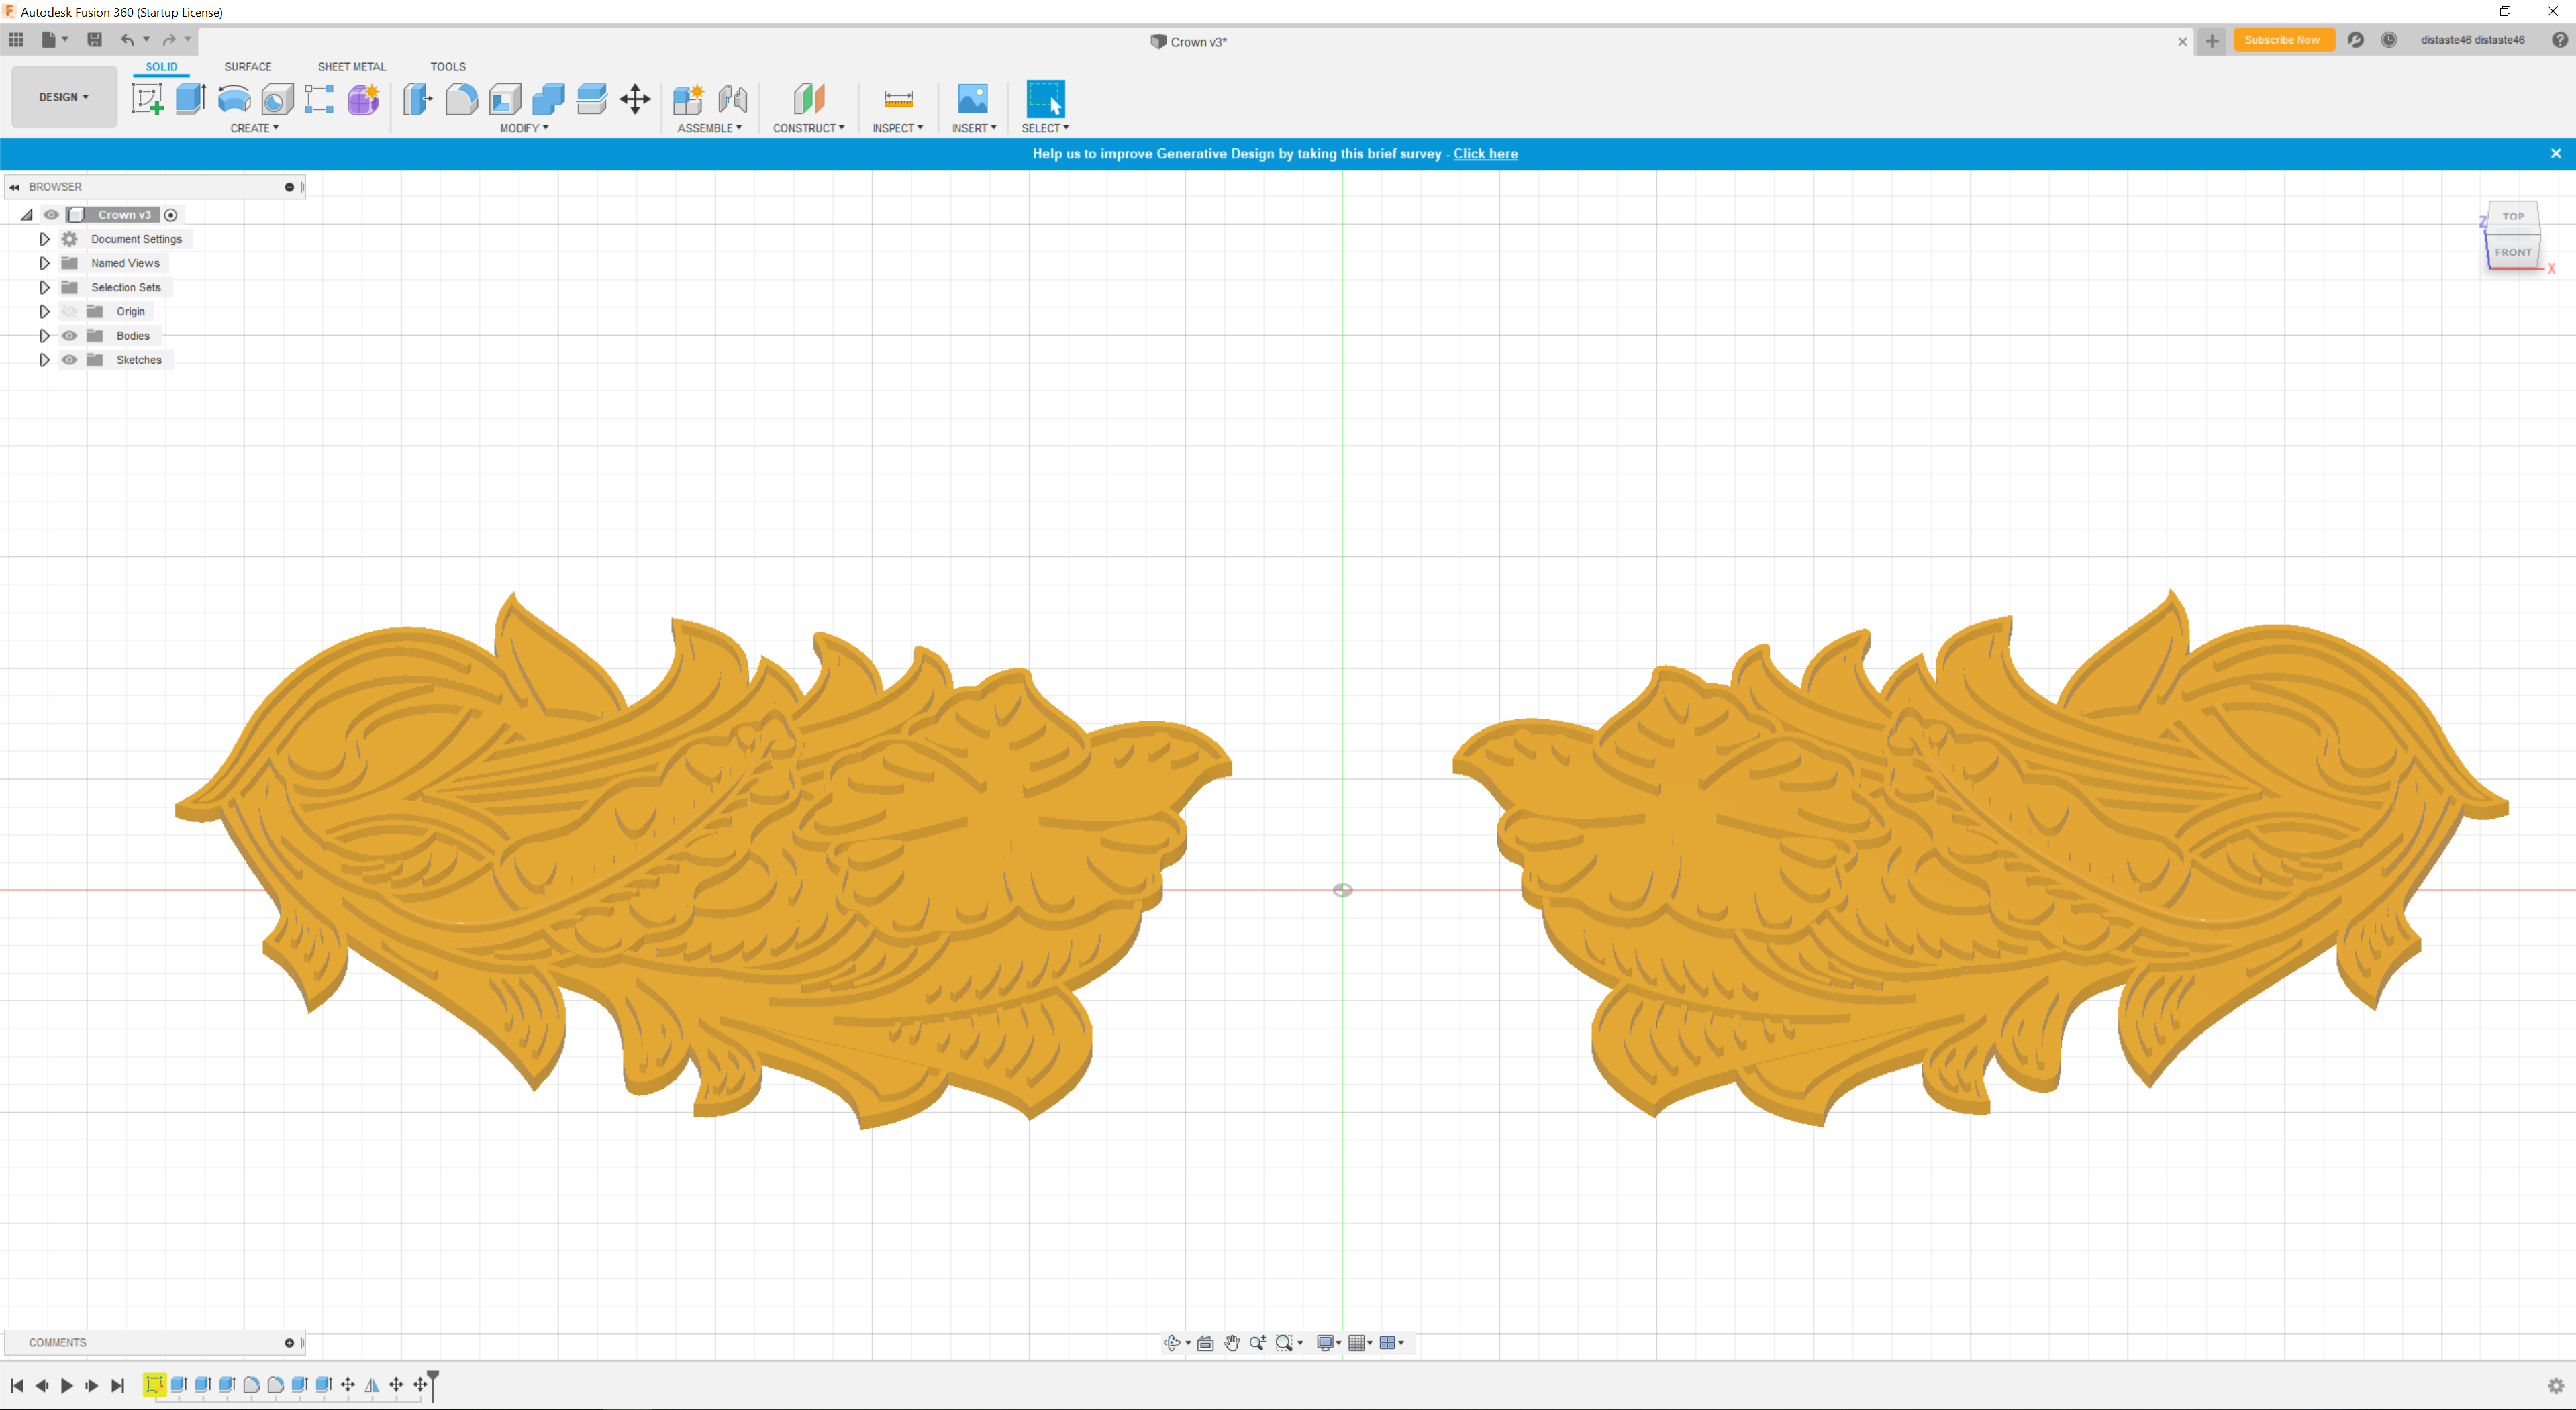Switch to the SOLID tab
The image size is (2576, 1410).
point(161,67)
